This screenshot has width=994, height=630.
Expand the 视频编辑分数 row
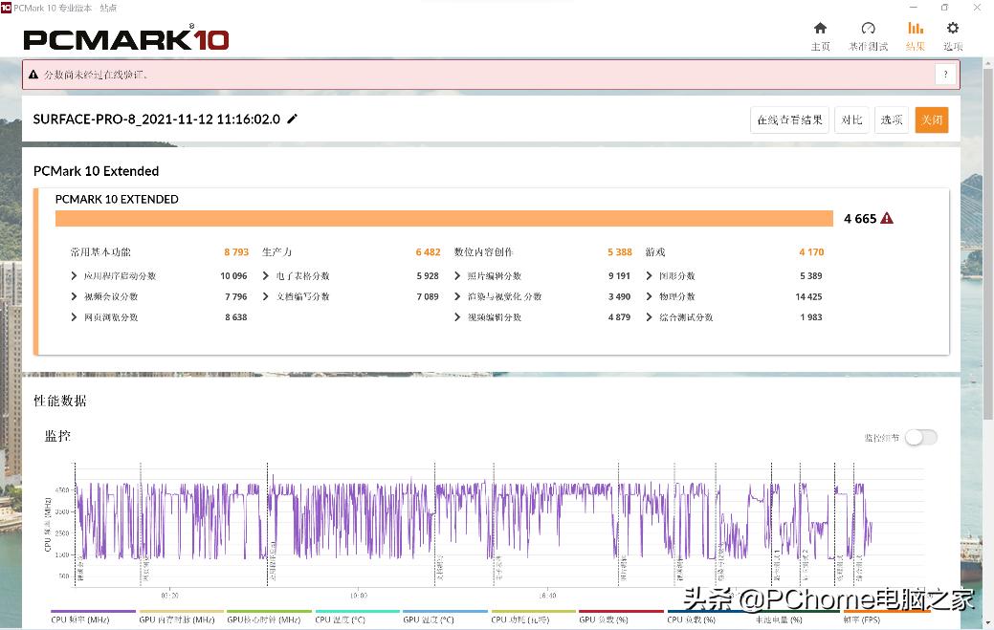point(457,317)
